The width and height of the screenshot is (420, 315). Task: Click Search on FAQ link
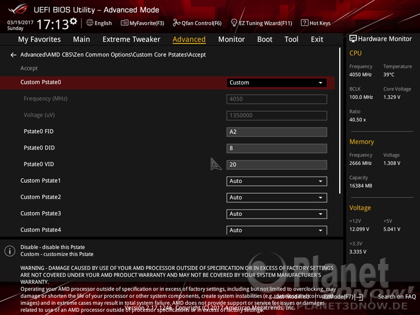pos(397,297)
